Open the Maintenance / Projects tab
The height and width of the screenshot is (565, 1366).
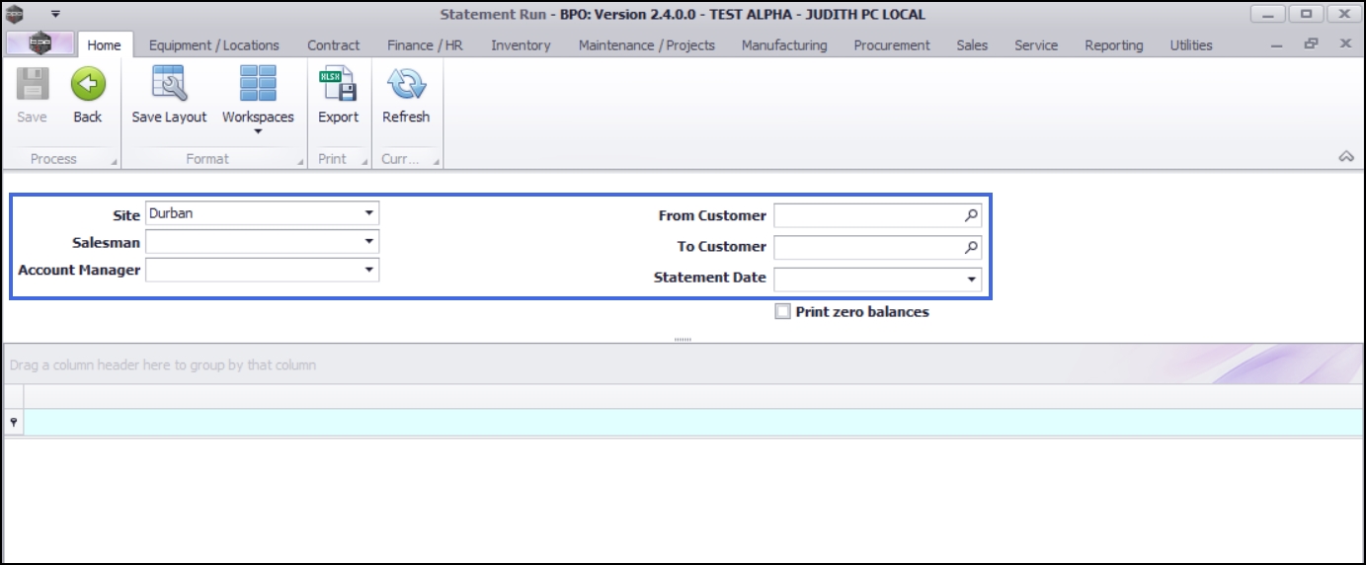[x=647, y=44]
